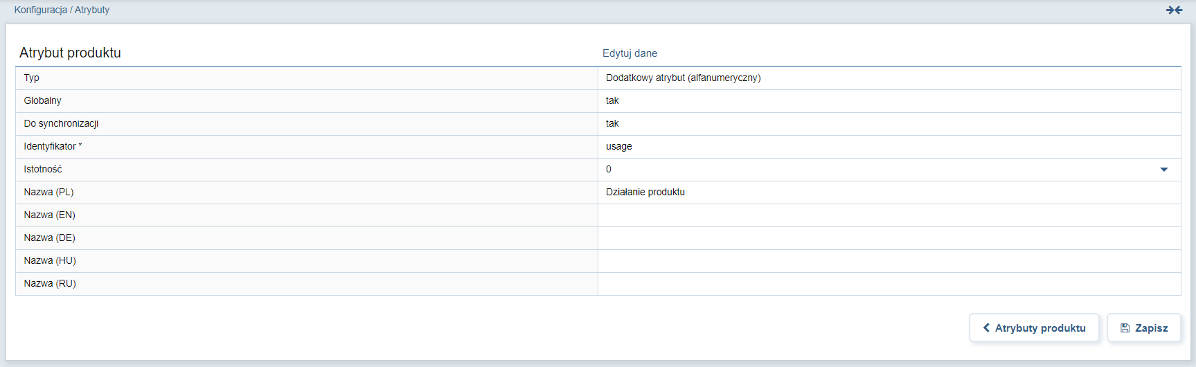The image size is (1196, 367).
Task: Focus the Identyfikator field containing usage
Action: [x=889, y=147]
